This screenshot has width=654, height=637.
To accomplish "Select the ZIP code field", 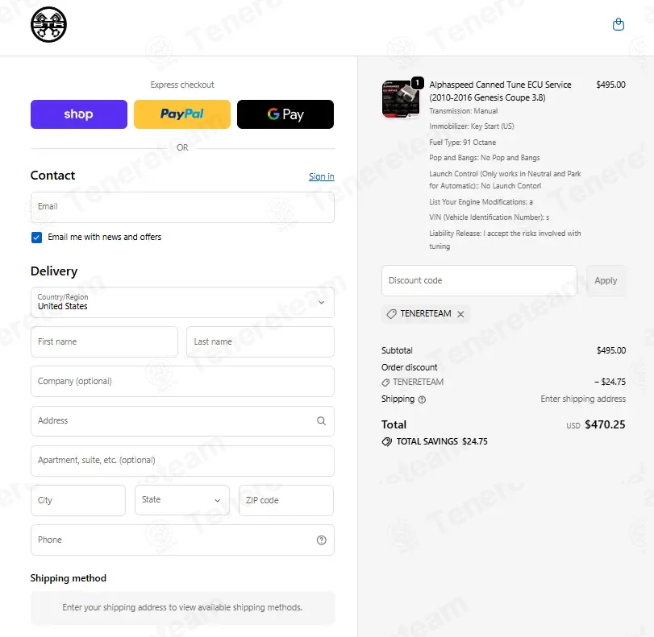I will pyautogui.click(x=286, y=500).
